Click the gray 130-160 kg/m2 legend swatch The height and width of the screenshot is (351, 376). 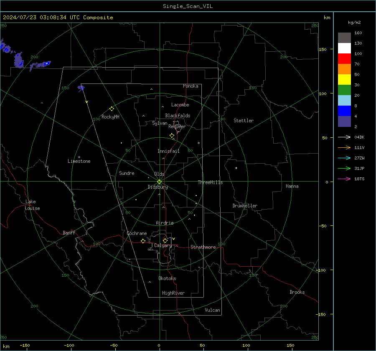tap(344, 38)
